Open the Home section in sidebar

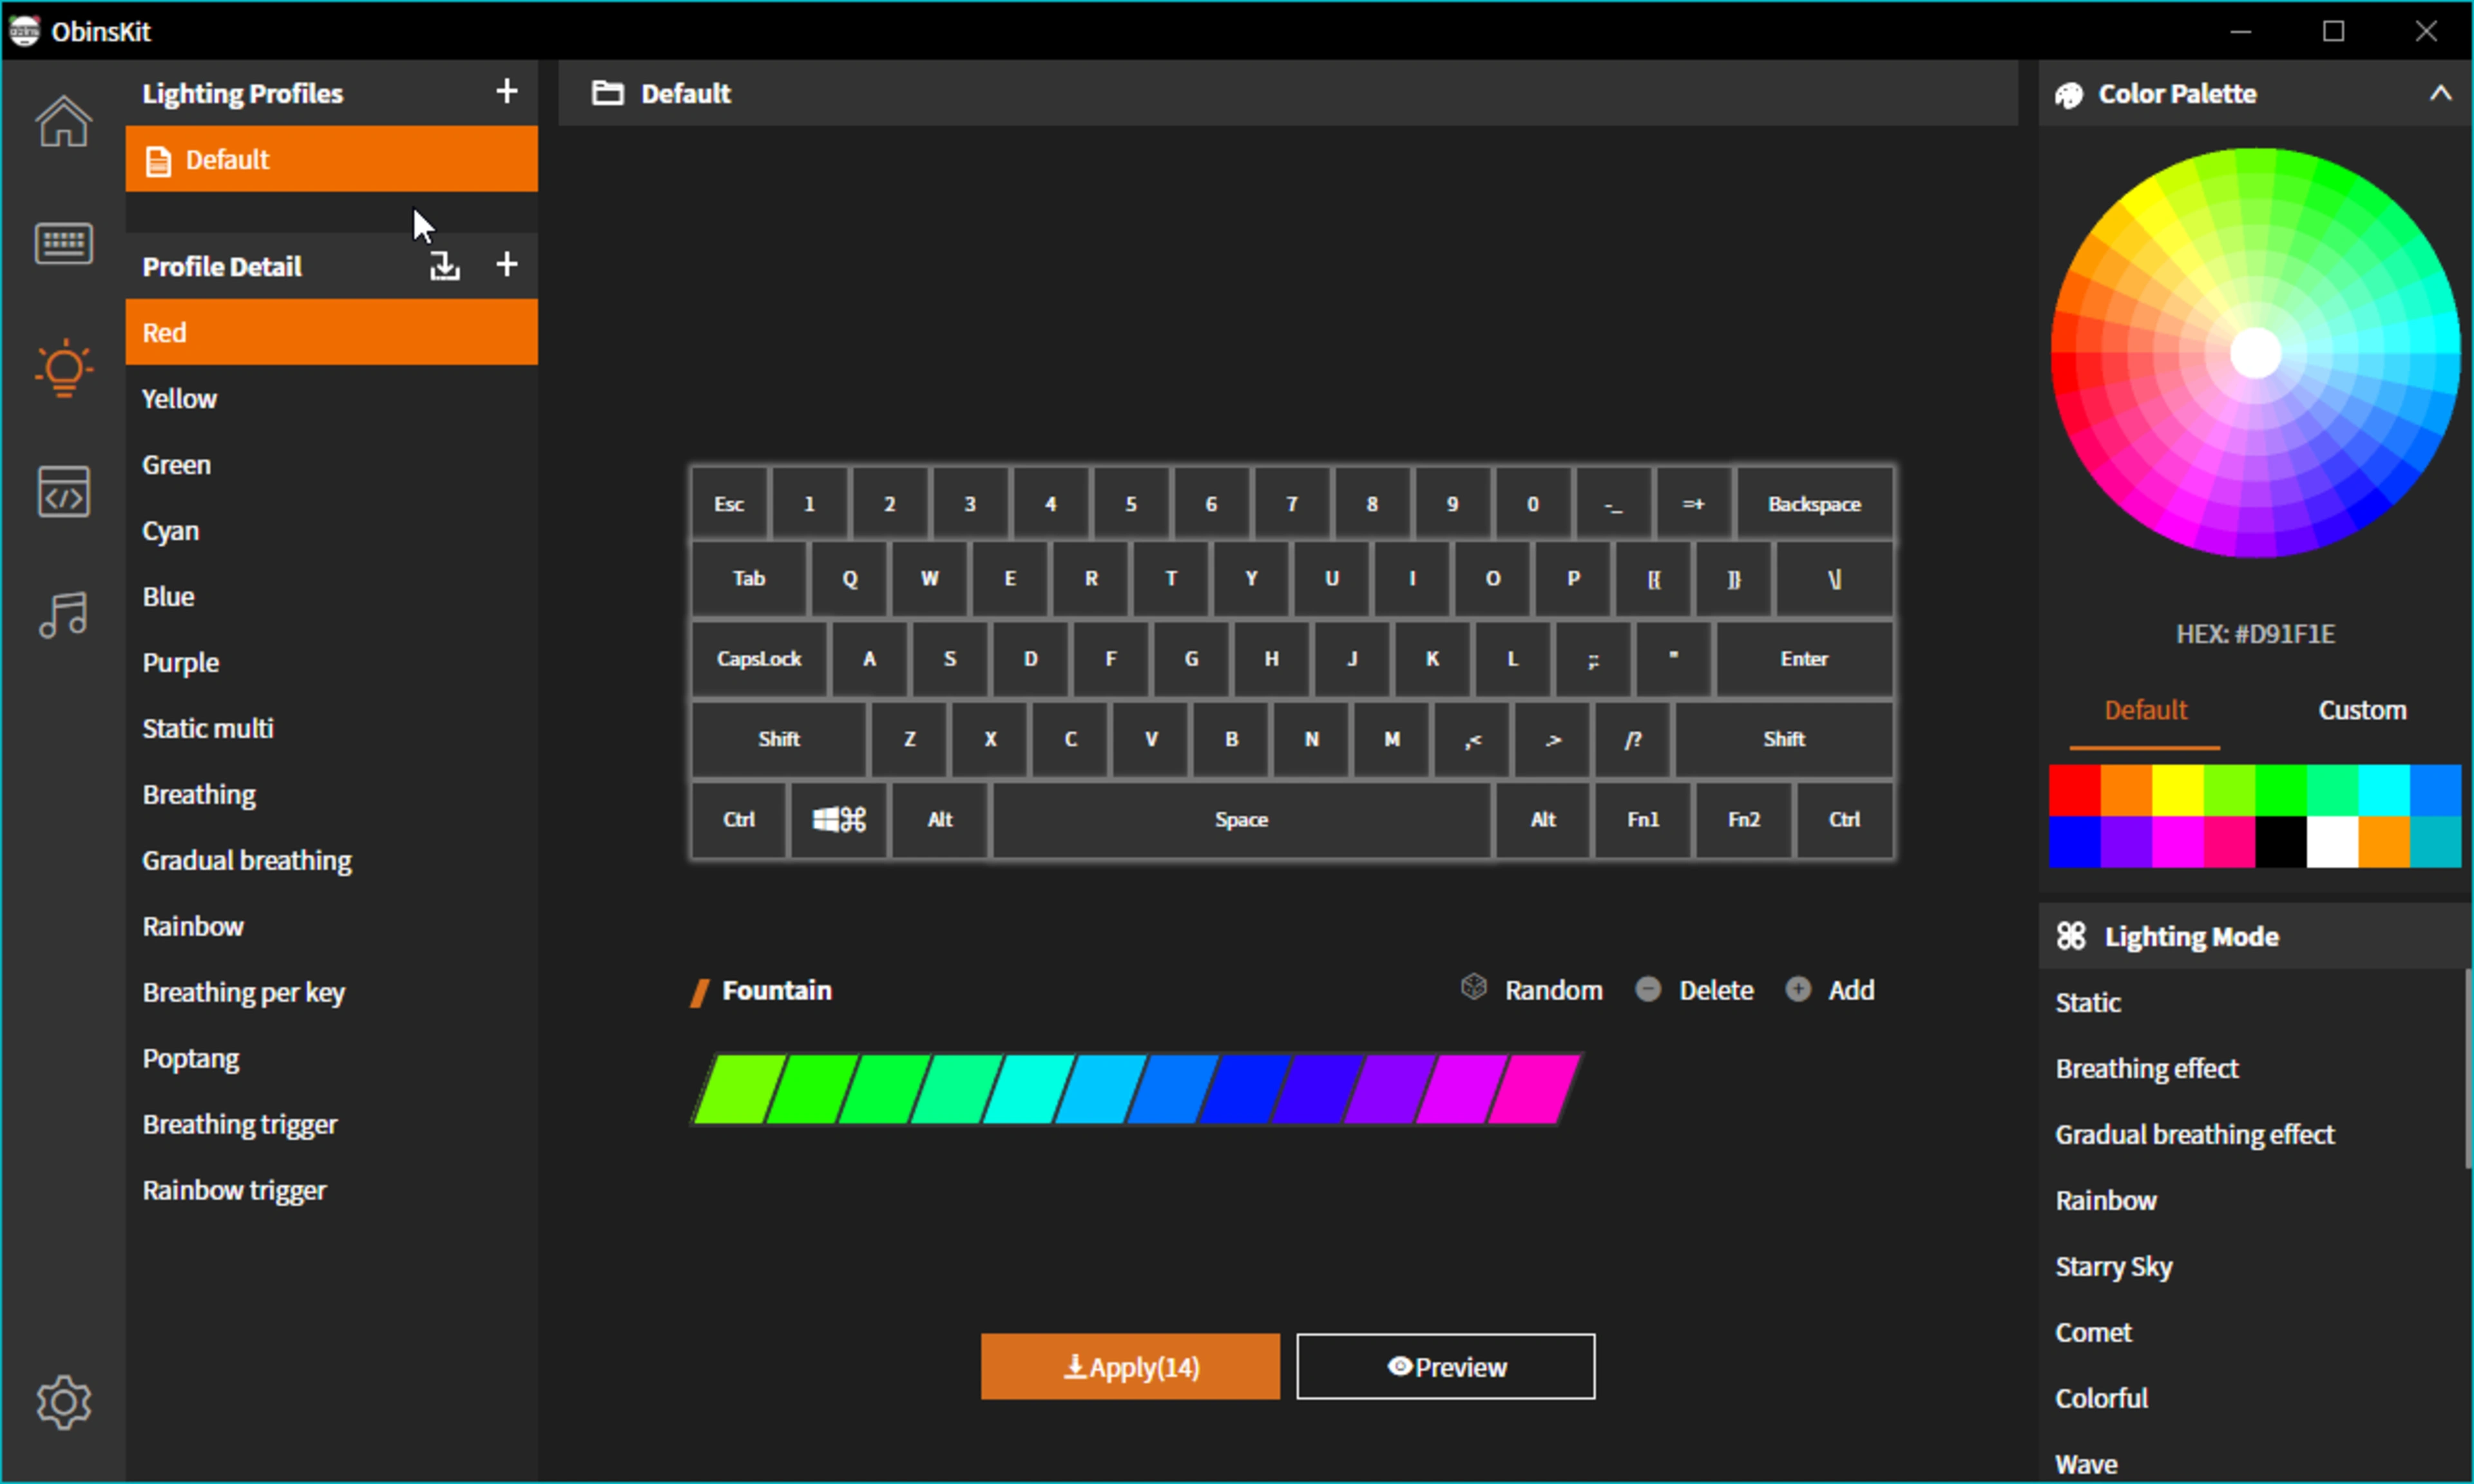tap(63, 121)
